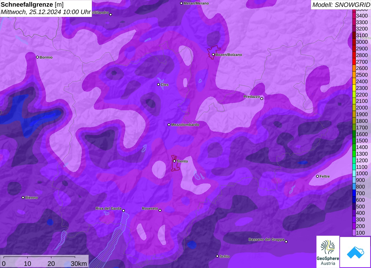This screenshot has height=268, width=371.
Task: Click the Schneefallgrenze [m] map title
Action: point(32,5)
